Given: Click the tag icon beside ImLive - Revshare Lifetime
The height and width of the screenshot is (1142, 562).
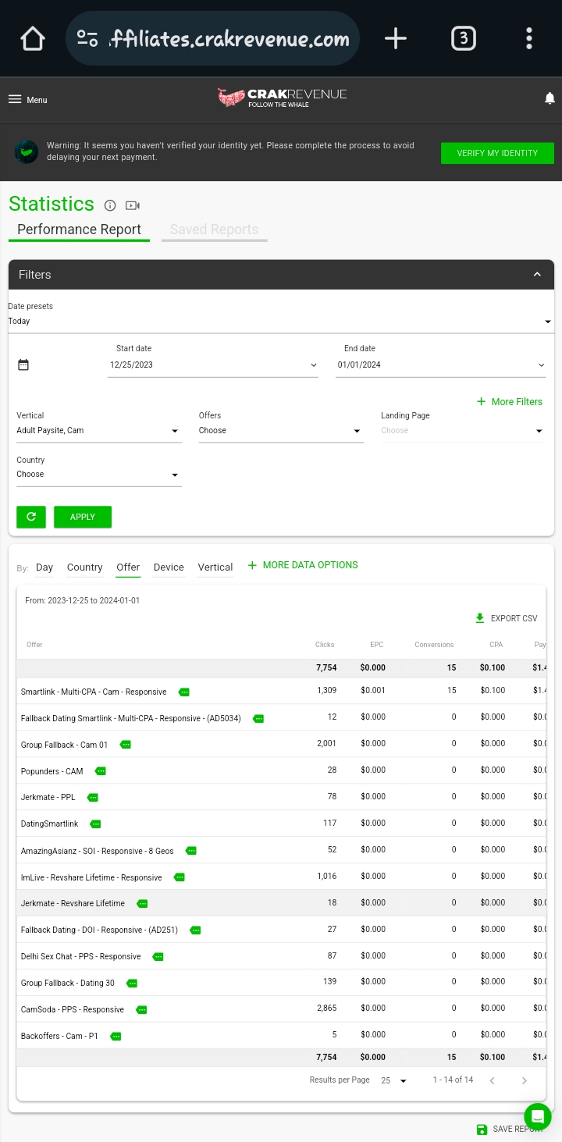Looking at the screenshot, I should [x=180, y=877].
